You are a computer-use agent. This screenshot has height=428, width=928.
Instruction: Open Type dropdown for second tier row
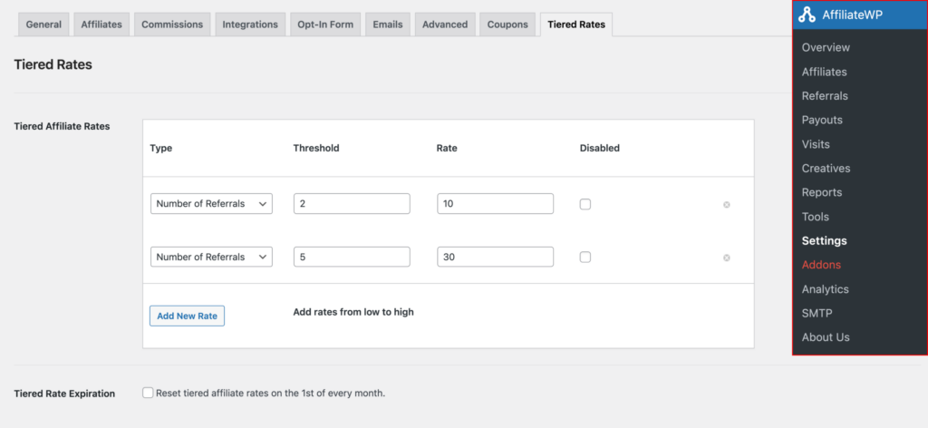pyautogui.click(x=211, y=257)
